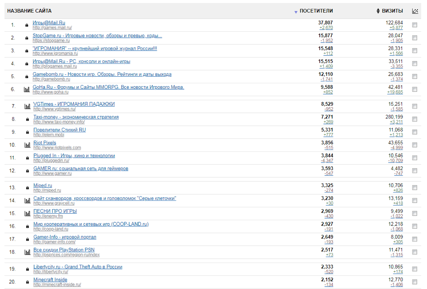Click +2,670 visitors change for Игры@Mail.Ru
The image size is (427, 289).
[x=326, y=28]
